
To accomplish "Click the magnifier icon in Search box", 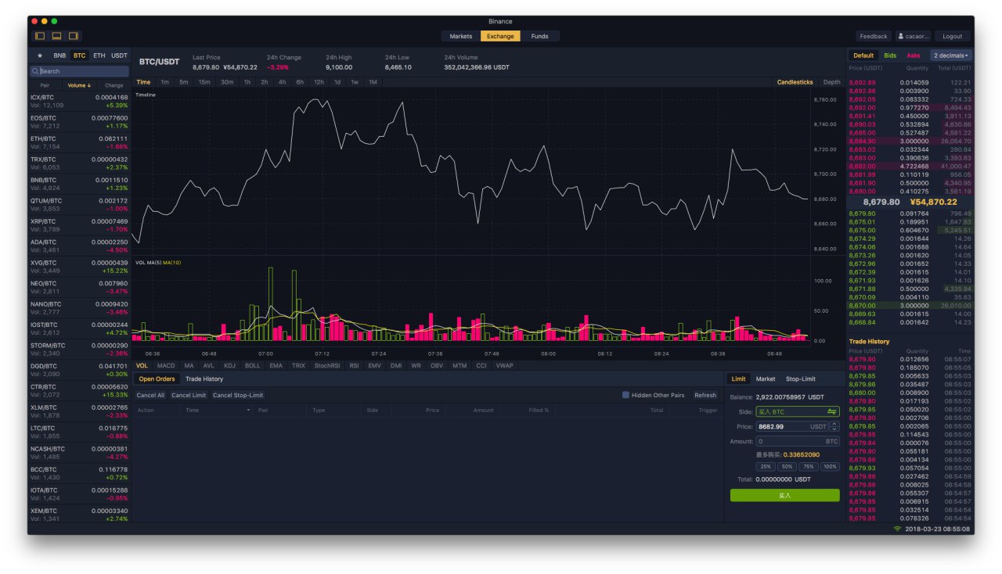I will pos(35,71).
